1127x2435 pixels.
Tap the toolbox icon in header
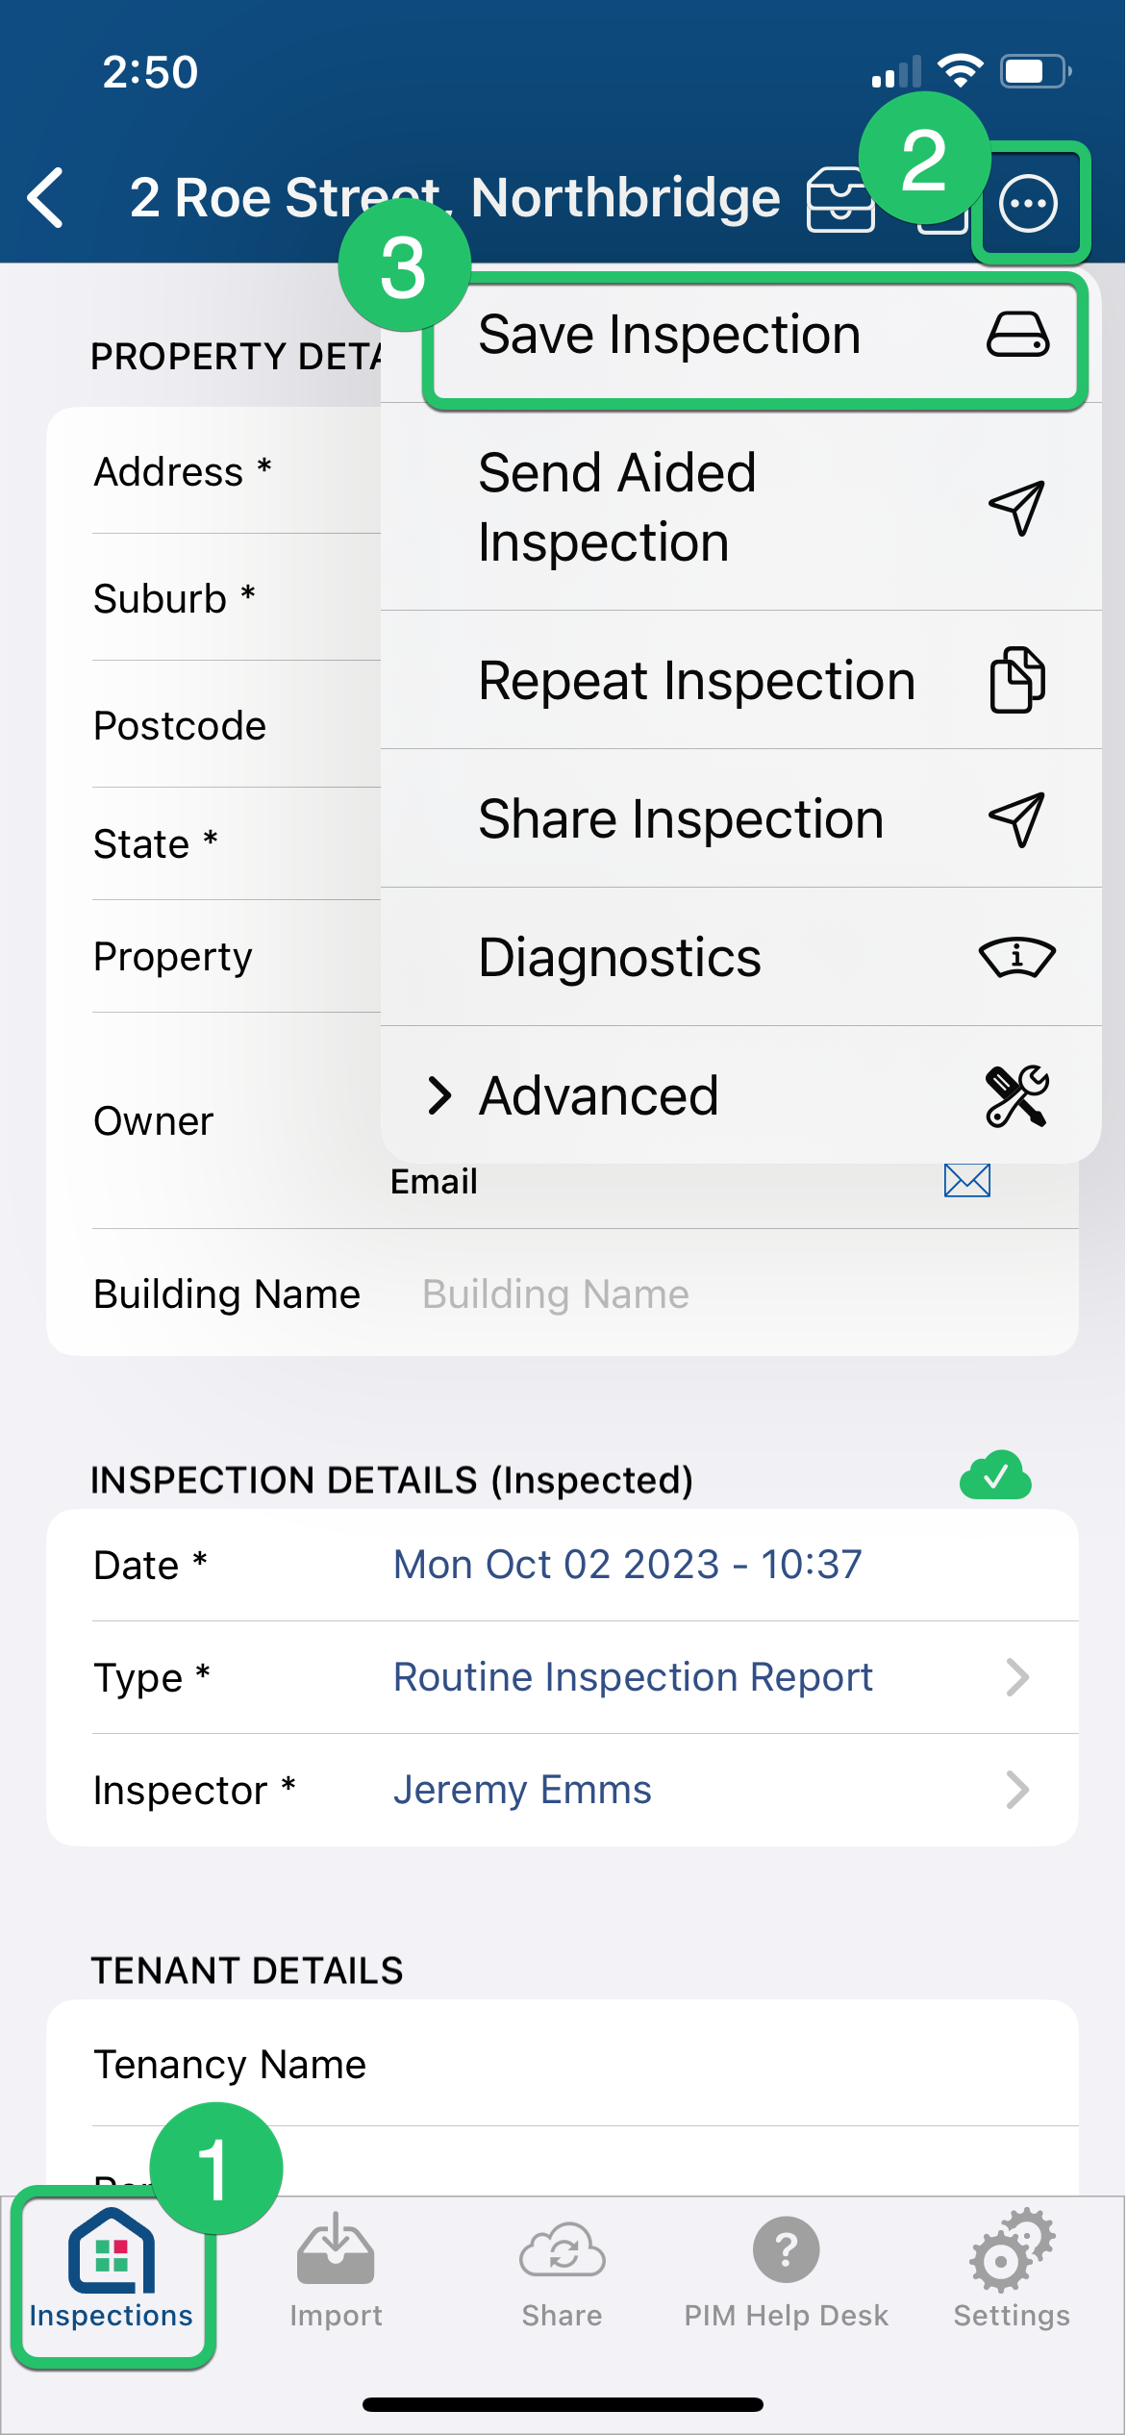pyautogui.click(x=839, y=200)
